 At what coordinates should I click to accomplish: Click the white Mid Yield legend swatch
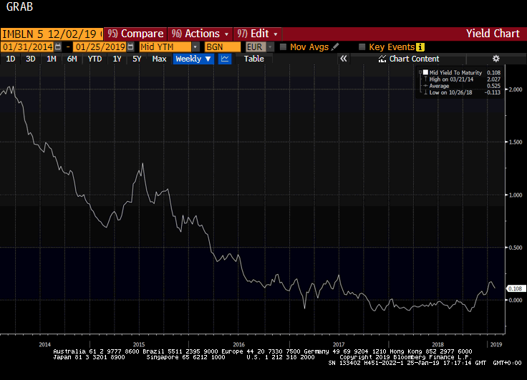(x=425, y=72)
